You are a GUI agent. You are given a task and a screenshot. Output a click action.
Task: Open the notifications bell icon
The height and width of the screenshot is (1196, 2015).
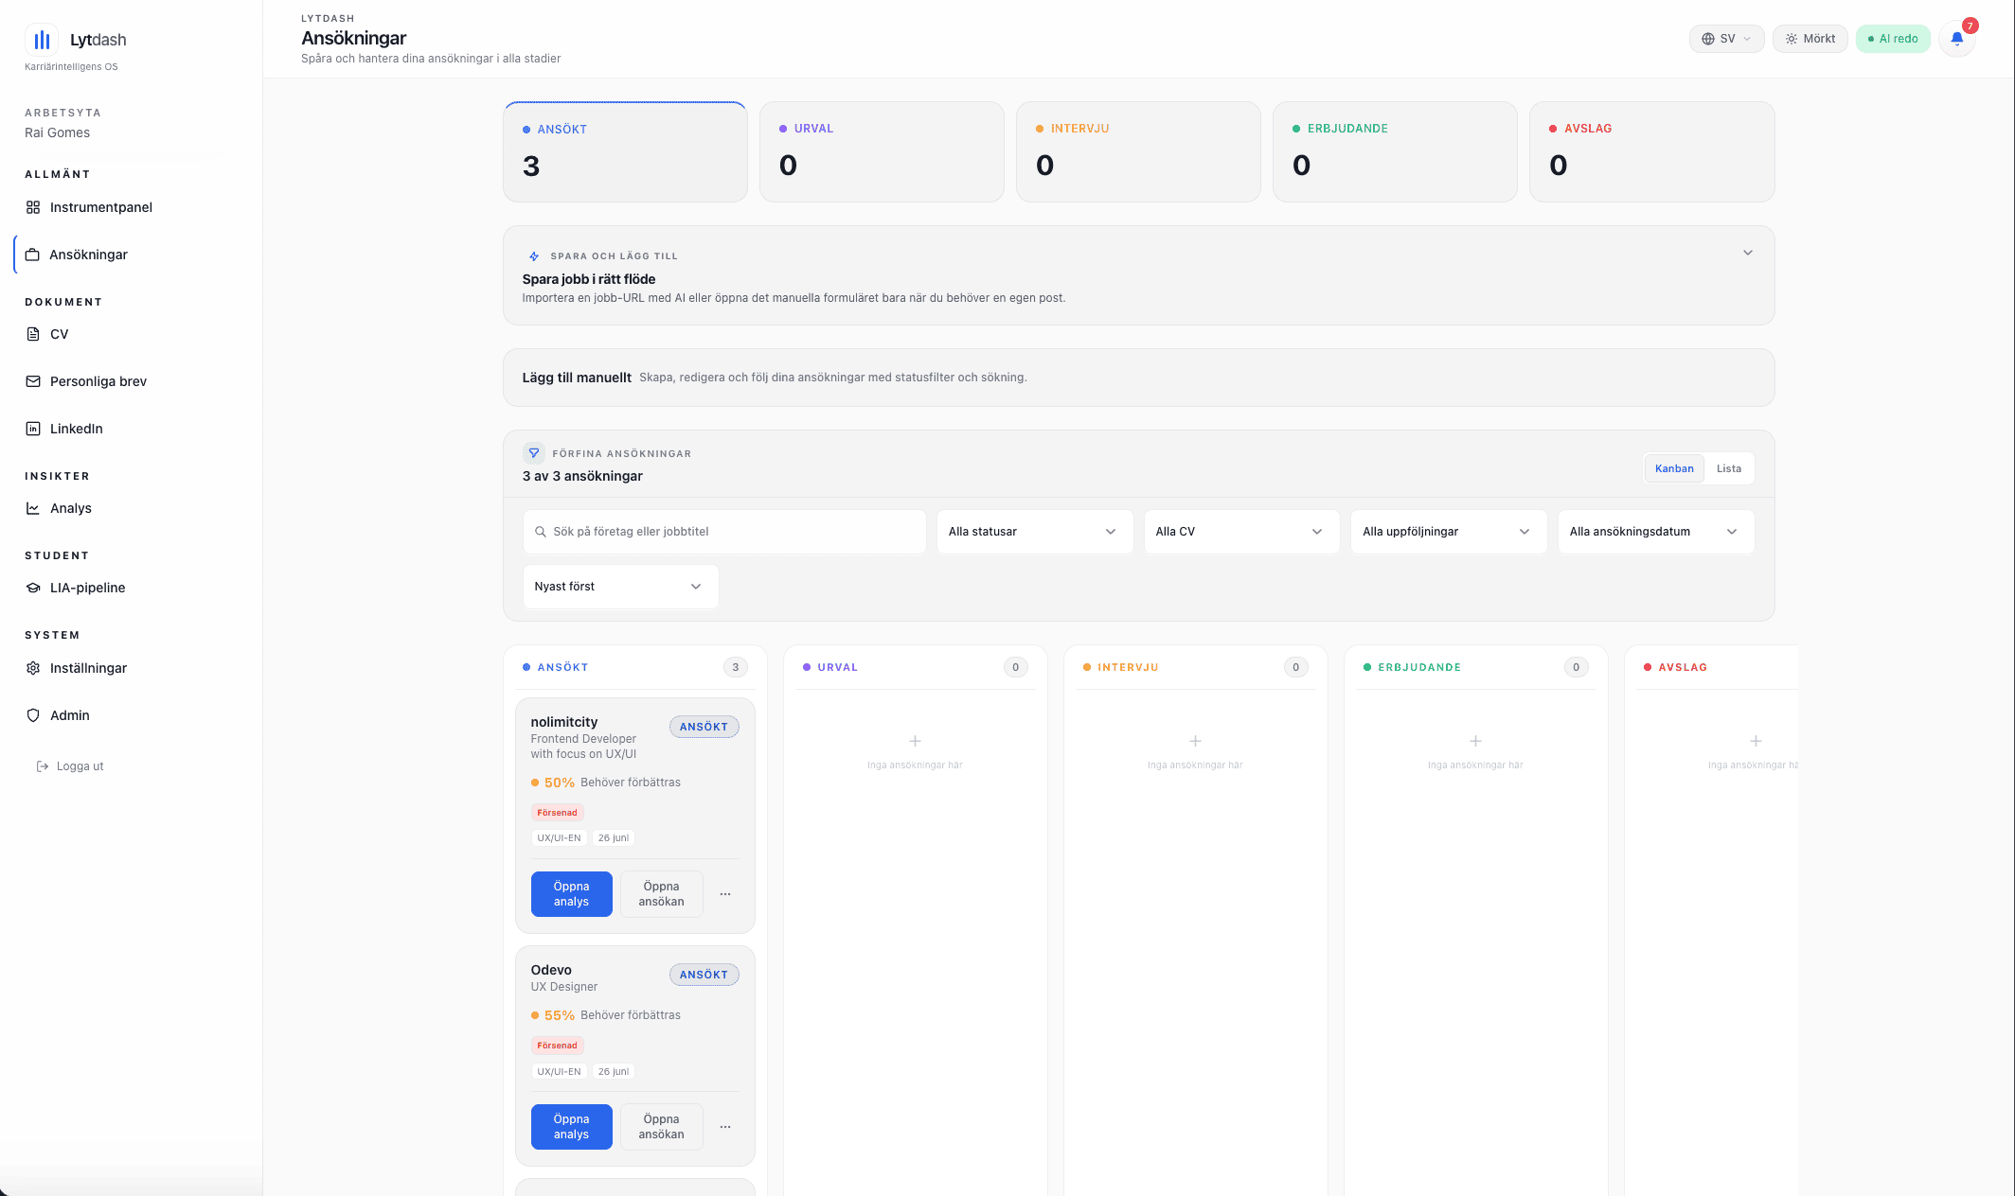(x=1956, y=39)
